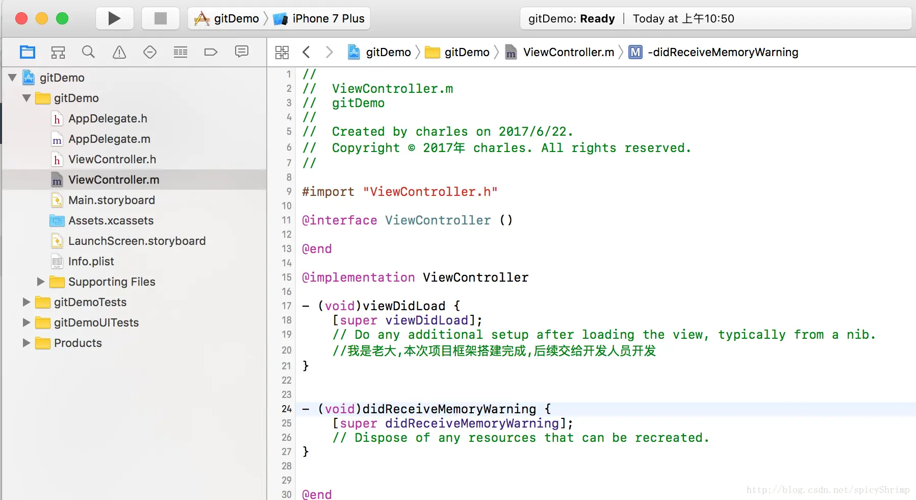Click line number 24 in the gutter
Screen dimensions: 916x500
click(x=287, y=409)
